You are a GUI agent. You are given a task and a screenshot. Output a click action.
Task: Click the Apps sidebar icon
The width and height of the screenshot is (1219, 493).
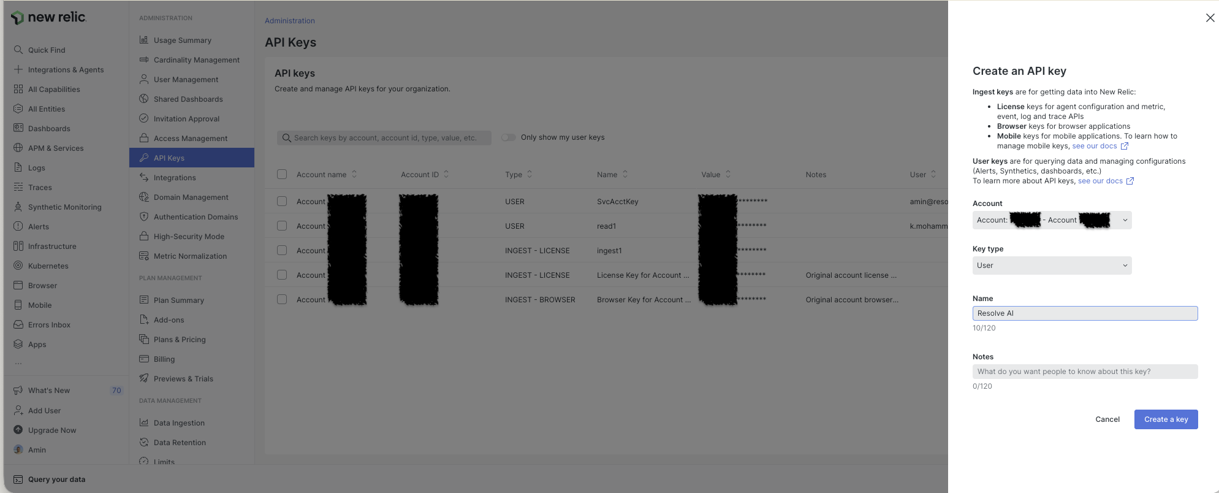click(18, 344)
